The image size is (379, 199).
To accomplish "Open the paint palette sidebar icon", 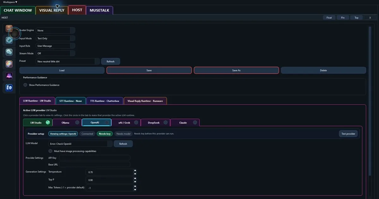I will (x=9, y=64).
